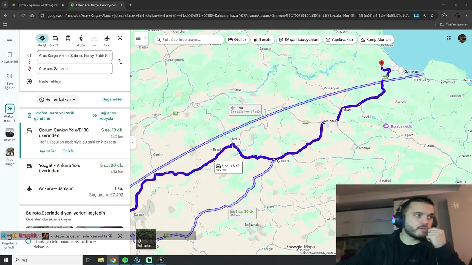This screenshot has height=265, width=472.
Task: Open the browser zoom magnifier icon
Action: point(424,15)
